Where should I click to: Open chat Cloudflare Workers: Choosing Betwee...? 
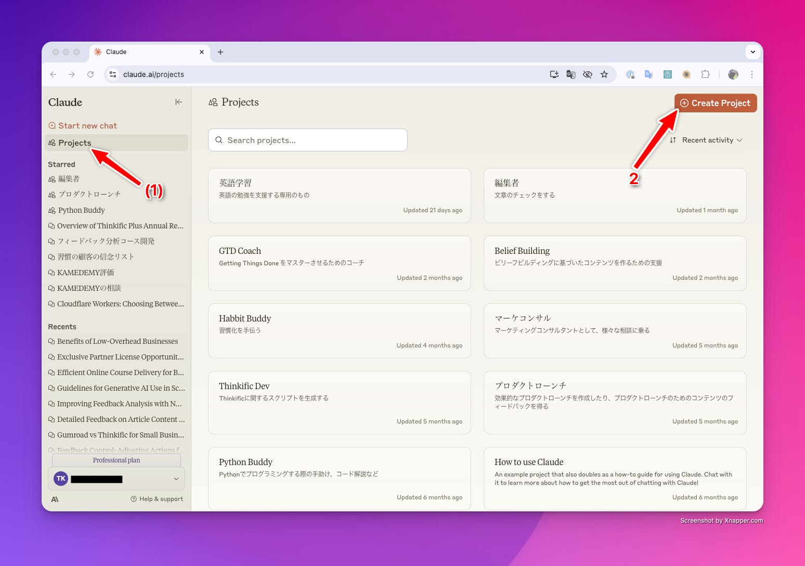(x=116, y=304)
